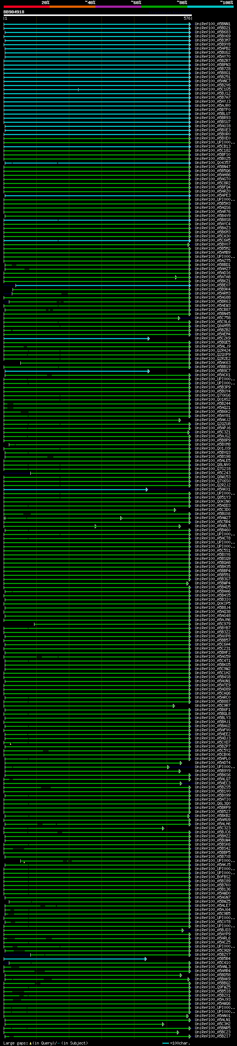This screenshot has height=1046, width=237.
Task: Select the label UniRef100_A5BE07
Action: (x=213, y=285)
